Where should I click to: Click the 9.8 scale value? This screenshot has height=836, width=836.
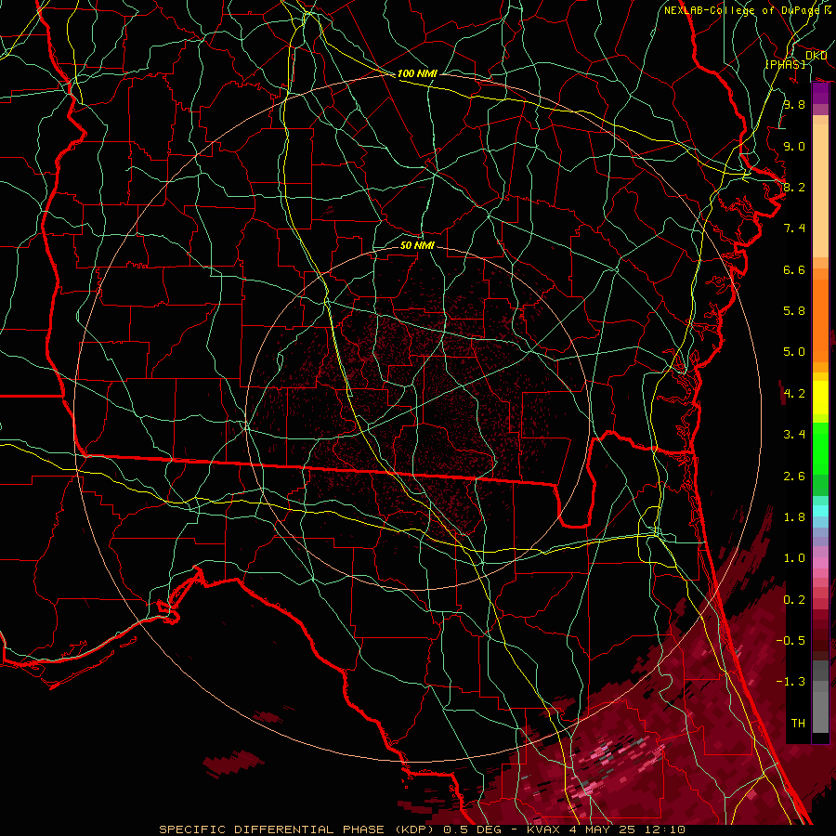(794, 104)
